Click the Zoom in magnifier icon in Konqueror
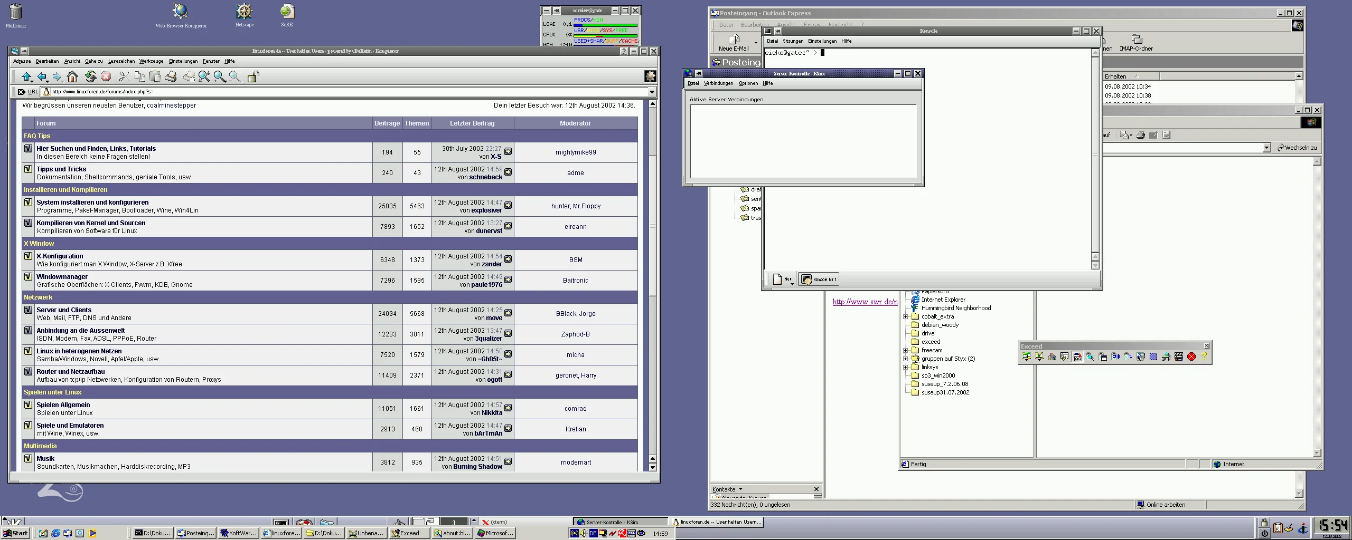 220,77
